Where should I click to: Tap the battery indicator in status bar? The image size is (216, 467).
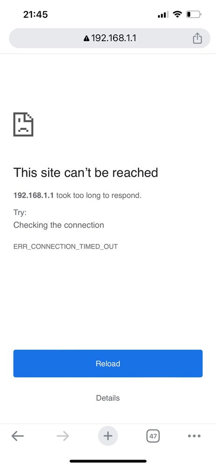point(194,14)
